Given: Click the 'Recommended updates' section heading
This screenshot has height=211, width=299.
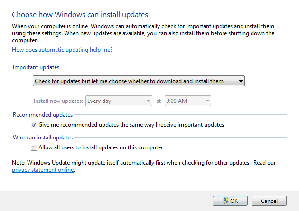Looking at the screenshot, I should click(x=43, y=115).
